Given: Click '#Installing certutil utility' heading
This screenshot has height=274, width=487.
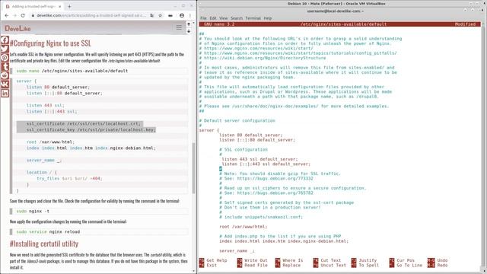Looking at the screenshot, I should pos(44,244).
